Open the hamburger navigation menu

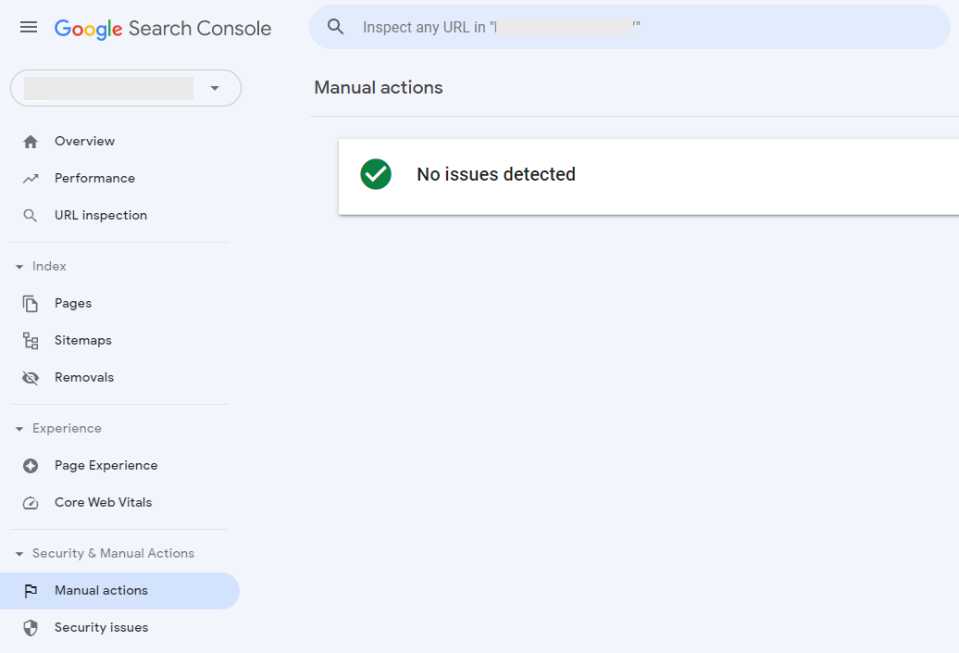[x=28, y=28]
